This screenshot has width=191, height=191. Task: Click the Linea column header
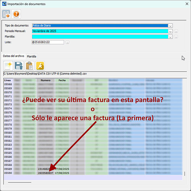8,80
